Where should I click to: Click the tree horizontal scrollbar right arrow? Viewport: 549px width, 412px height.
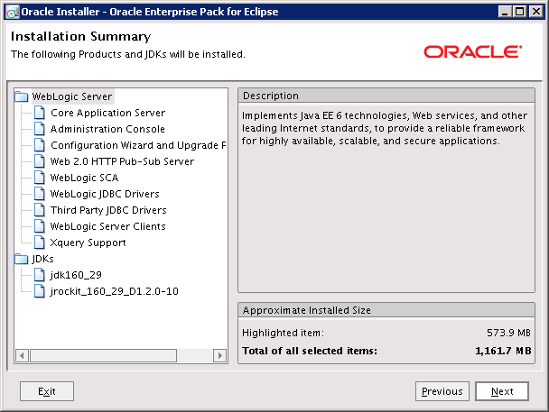pyautogui.click(x=220, y=356)
